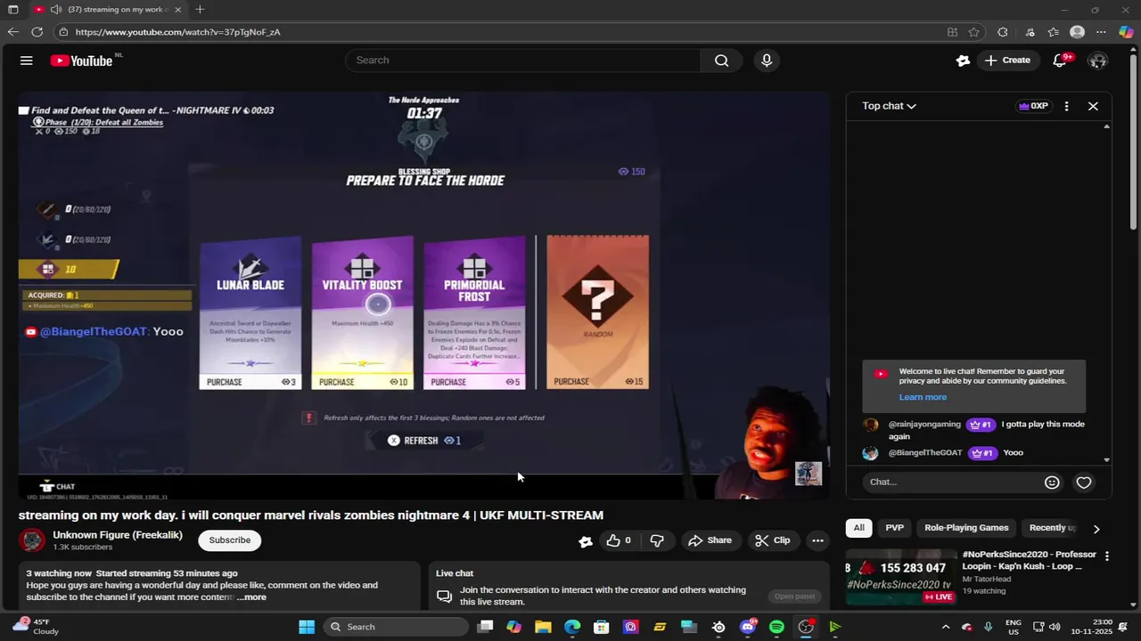
Task: Open File Explorer from taskbar
Action: coord(543,627)
